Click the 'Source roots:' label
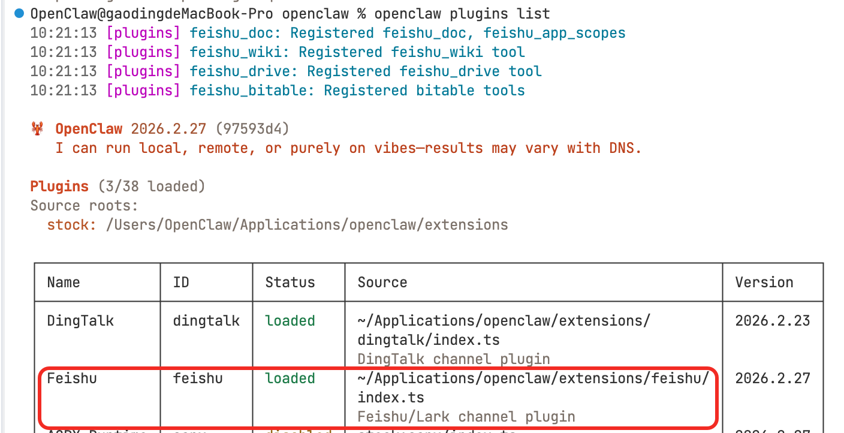 [x=85, y=206]
